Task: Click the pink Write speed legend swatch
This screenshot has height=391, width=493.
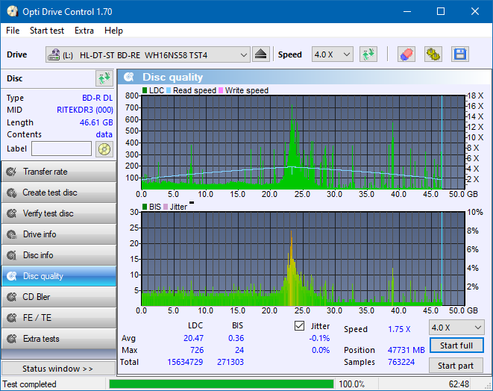Action: coord(221,90)
